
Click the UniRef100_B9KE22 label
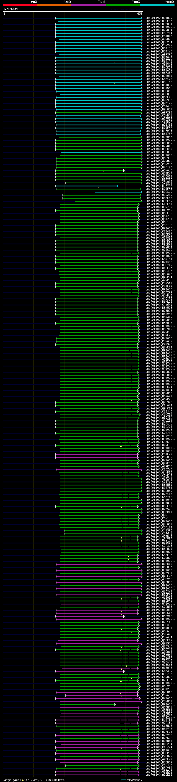pos(158,335)
